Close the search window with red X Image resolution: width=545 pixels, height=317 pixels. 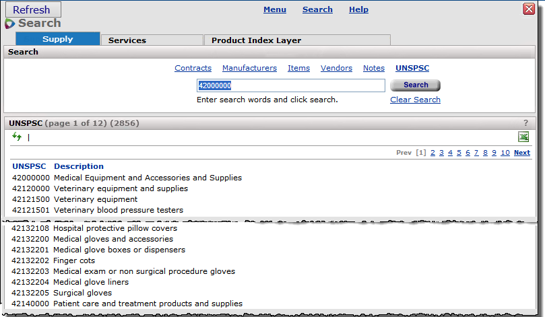click(x=529, y=9)
